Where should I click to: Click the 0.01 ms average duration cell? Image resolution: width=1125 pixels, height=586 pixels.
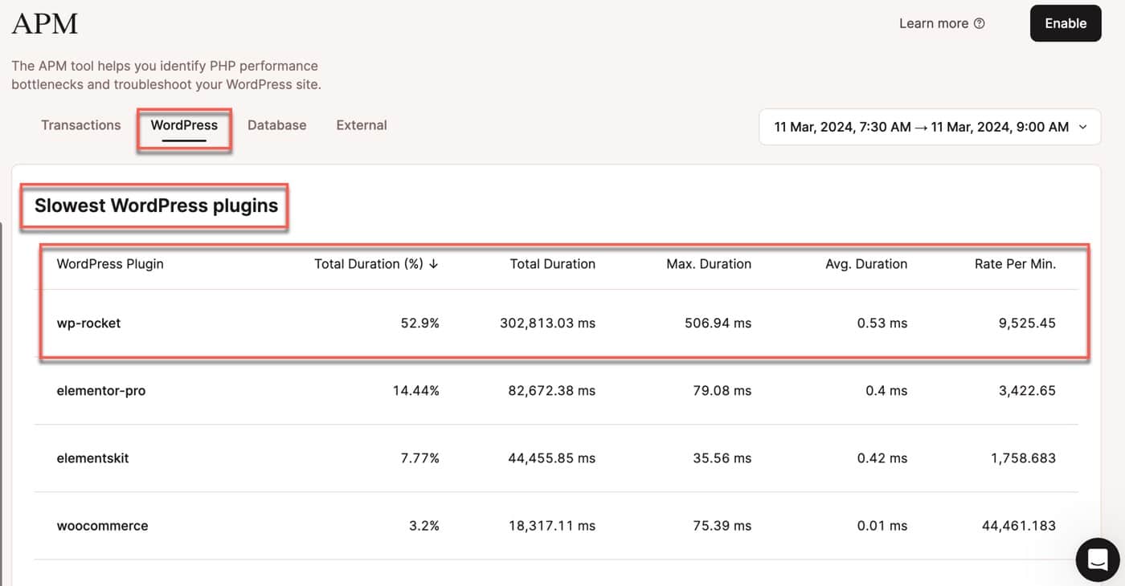point(882,526)
